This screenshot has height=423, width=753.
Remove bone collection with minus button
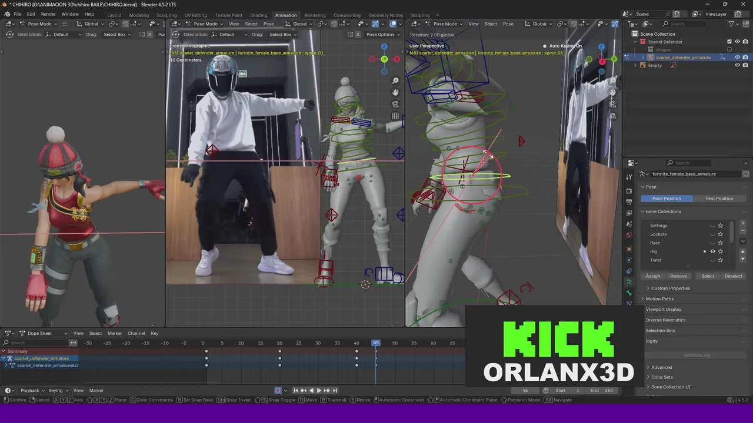742,231
